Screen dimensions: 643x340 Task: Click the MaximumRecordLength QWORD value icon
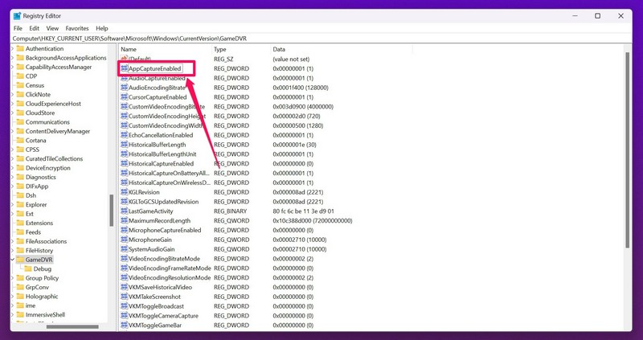pyautogui.click(x=125, y=221)
